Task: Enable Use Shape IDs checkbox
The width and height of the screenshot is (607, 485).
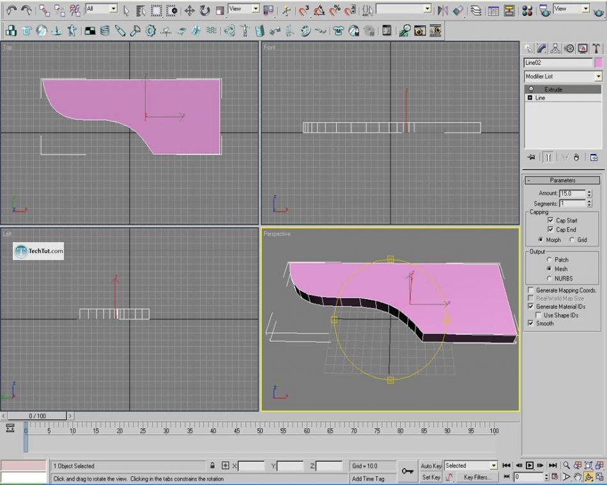Action: pos(538,315)
